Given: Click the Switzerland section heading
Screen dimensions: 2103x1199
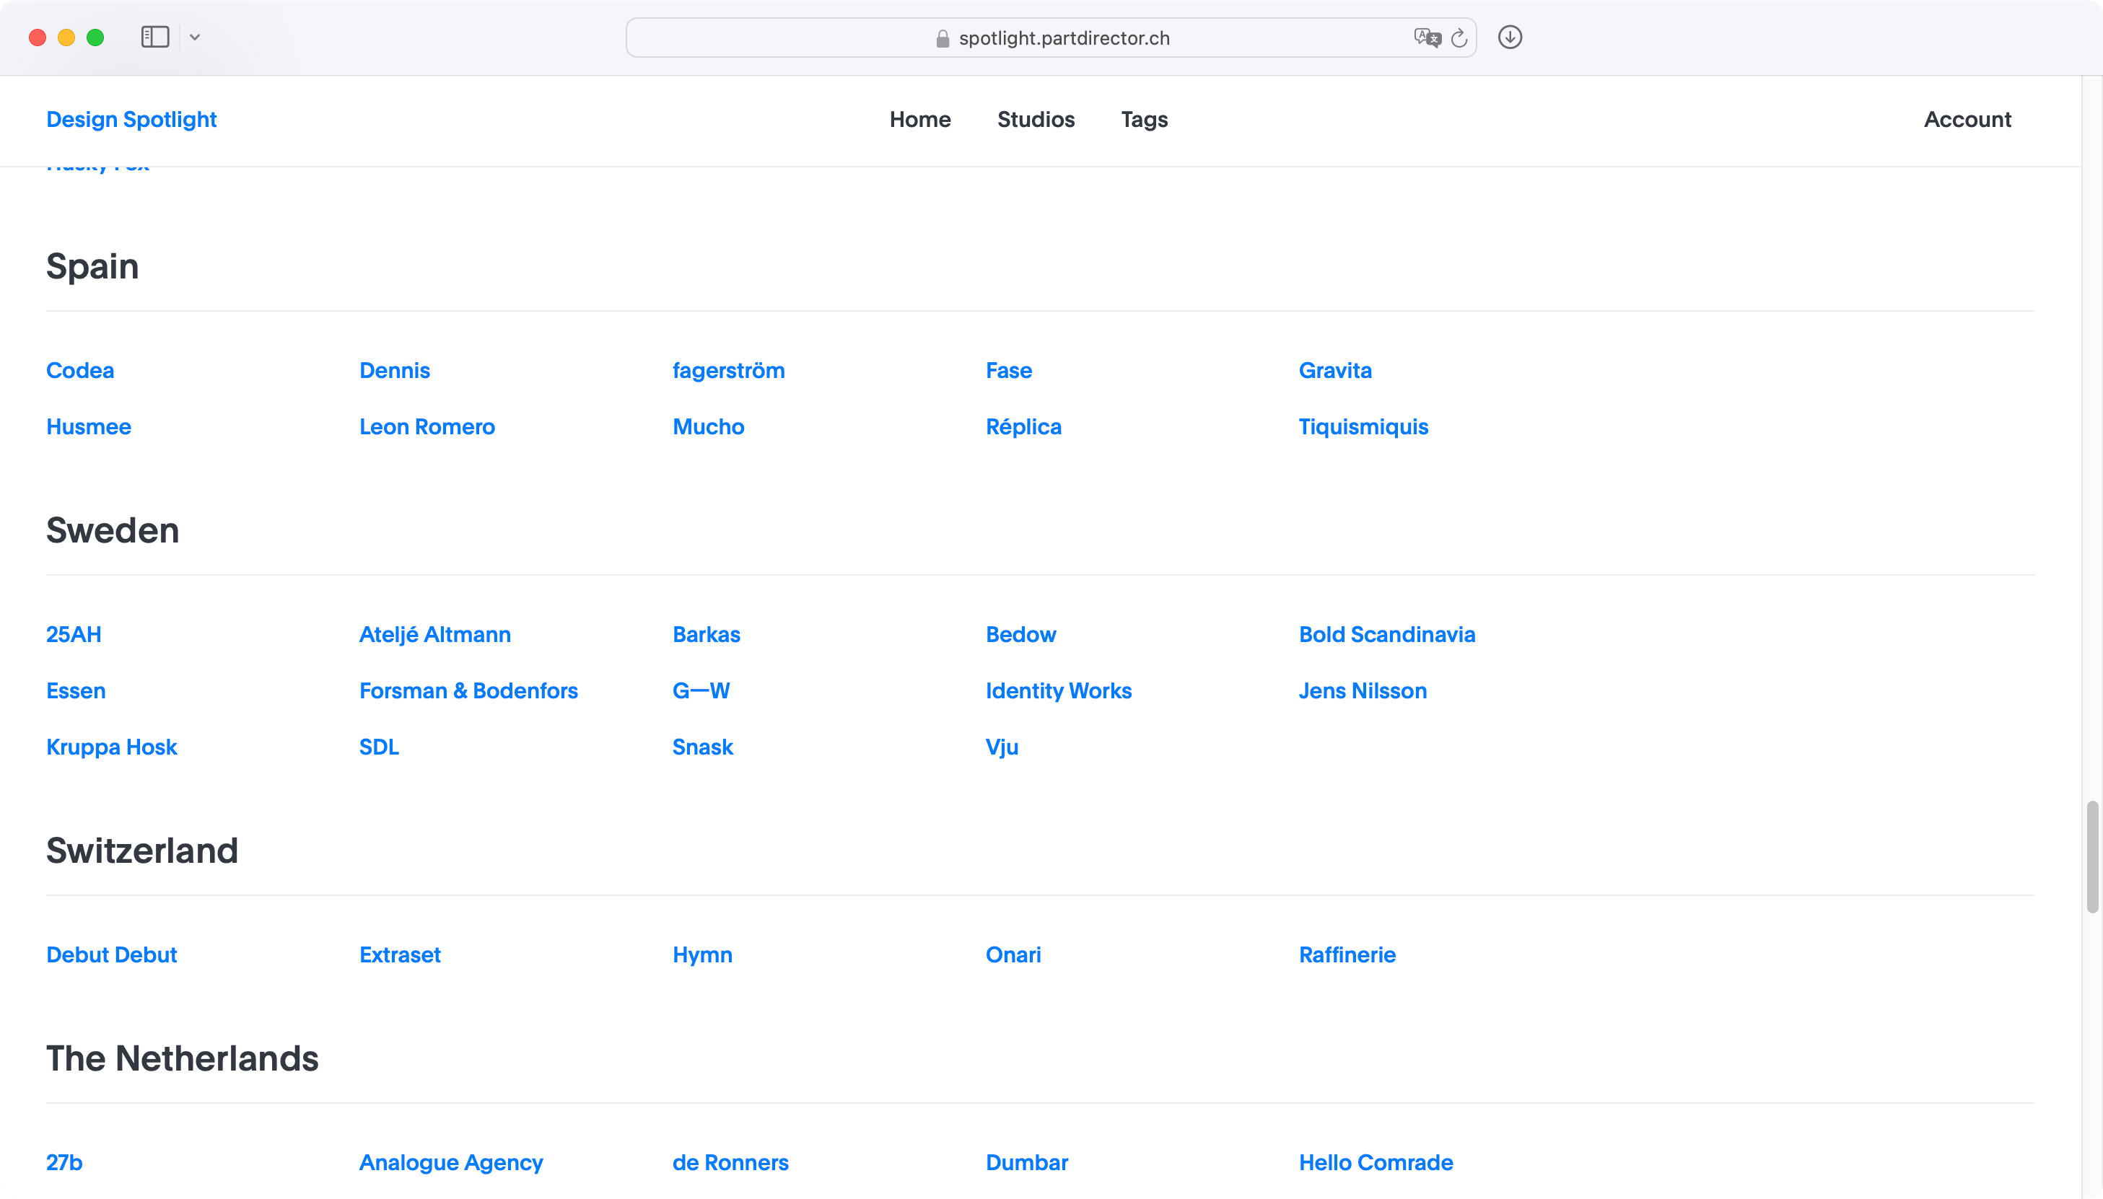Looking at the screenshot, I should [141, 850].
